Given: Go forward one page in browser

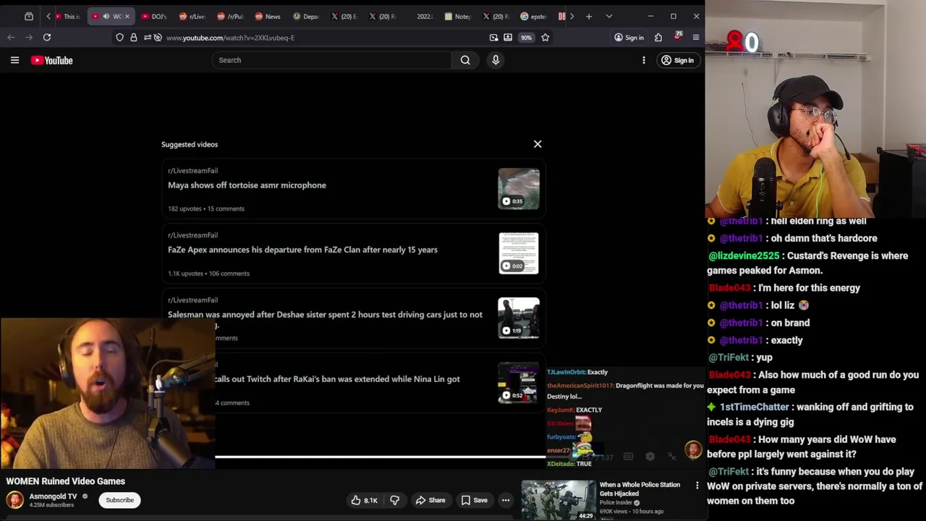Looking at the screenshot, I should tap(28, 37).
